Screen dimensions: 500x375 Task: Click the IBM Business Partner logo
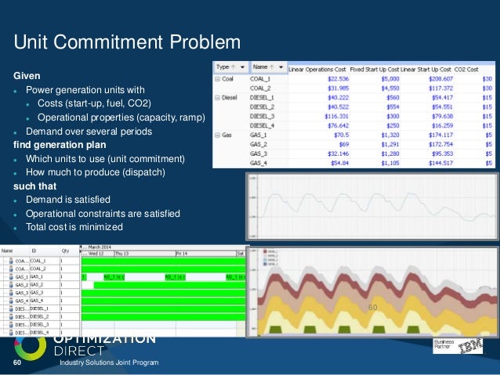tap(458, 346)
